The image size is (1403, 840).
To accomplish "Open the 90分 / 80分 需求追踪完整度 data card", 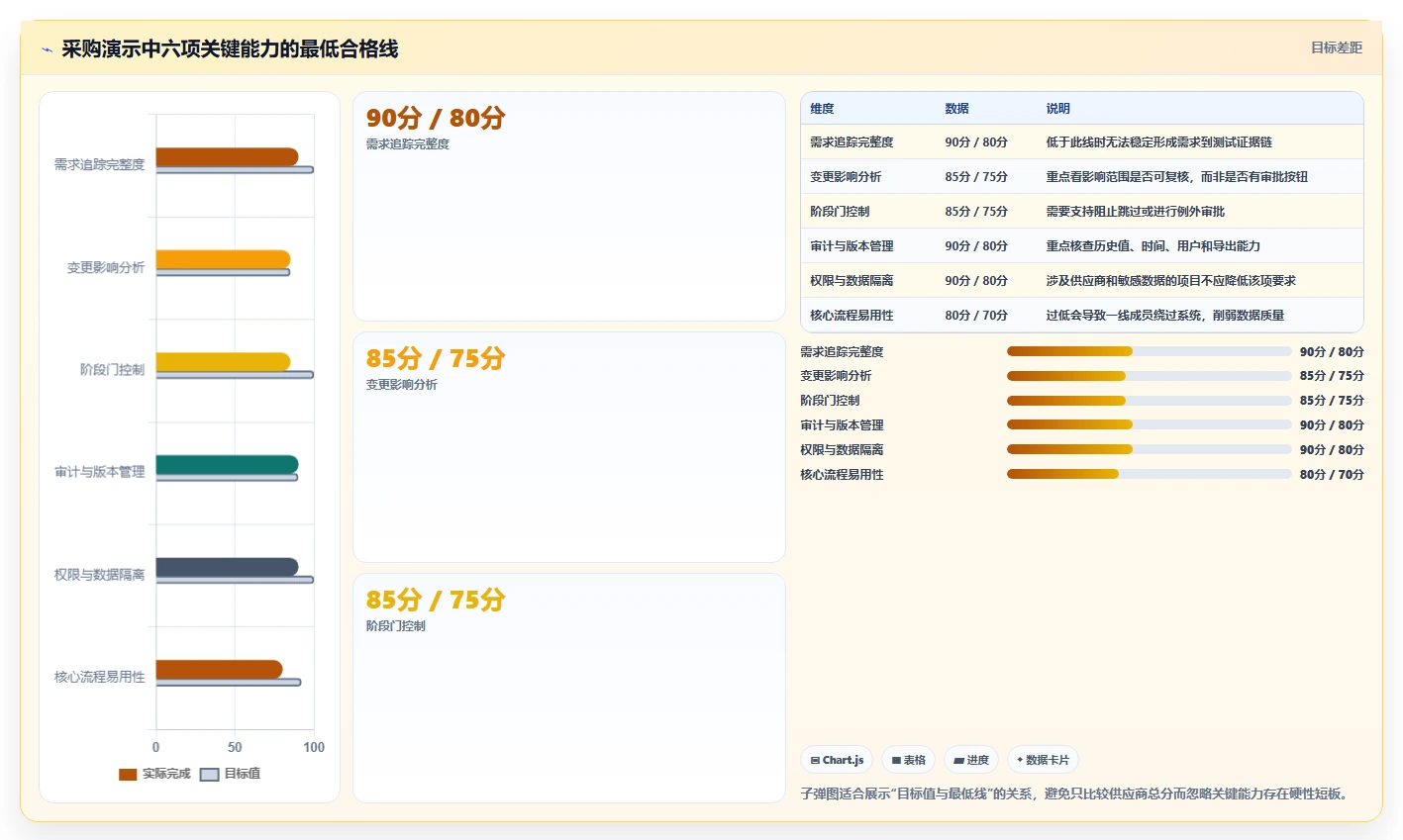I will pyautogui.click(x=568, y=207).
